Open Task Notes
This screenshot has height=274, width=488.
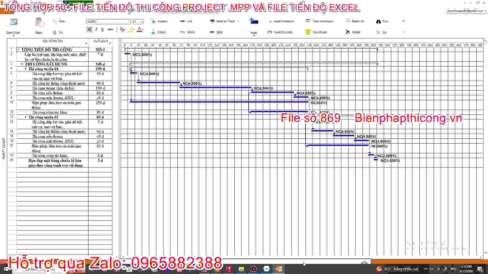pyautogui.click(x=316, y=32)
